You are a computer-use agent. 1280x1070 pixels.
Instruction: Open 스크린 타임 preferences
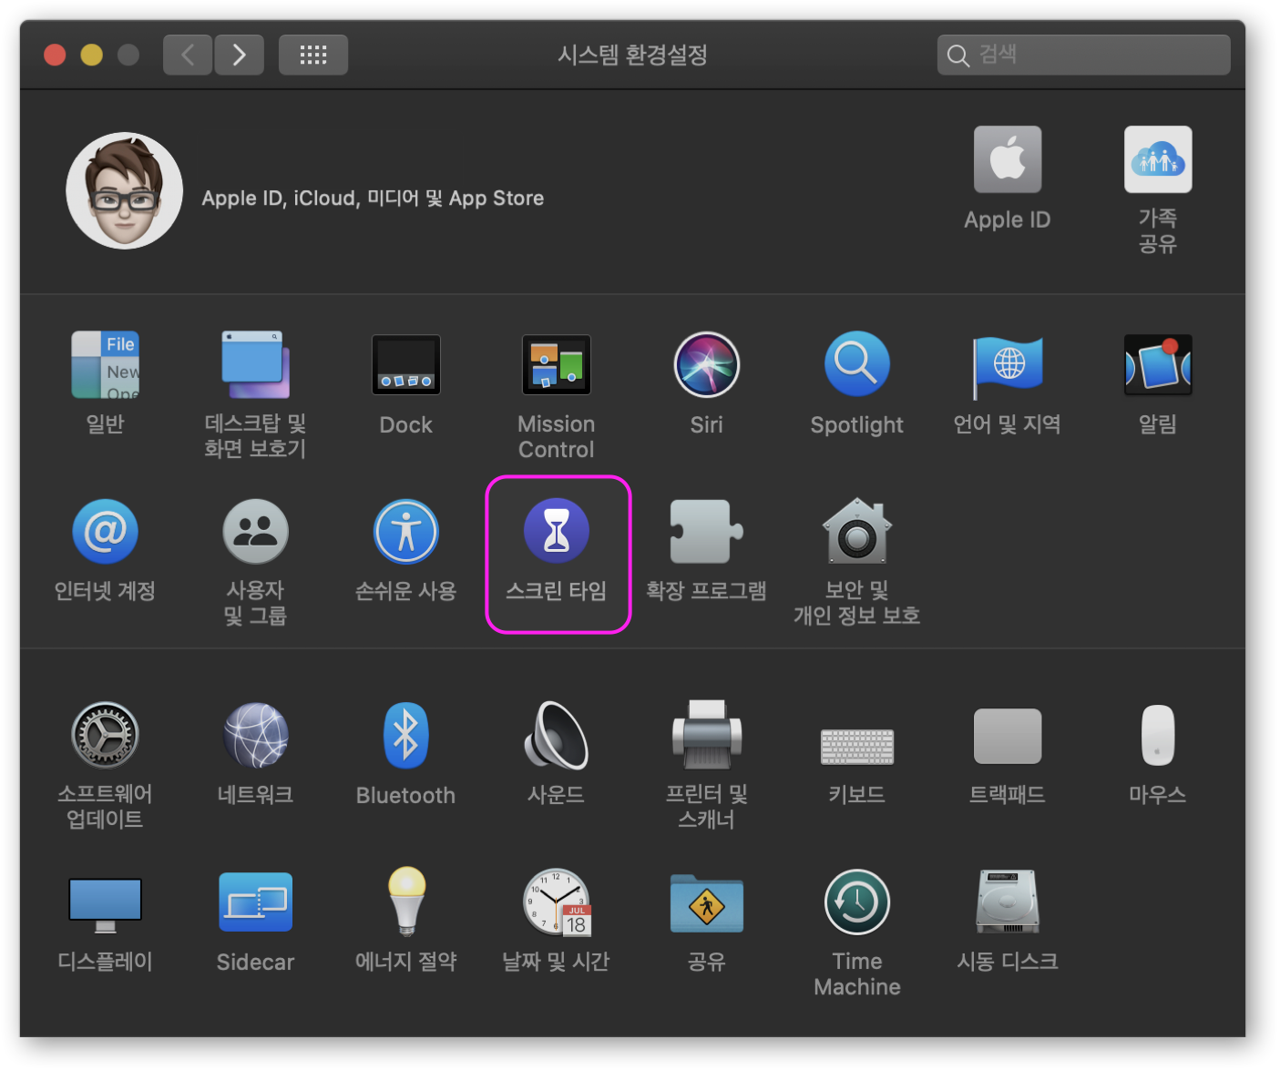[557, 532]
